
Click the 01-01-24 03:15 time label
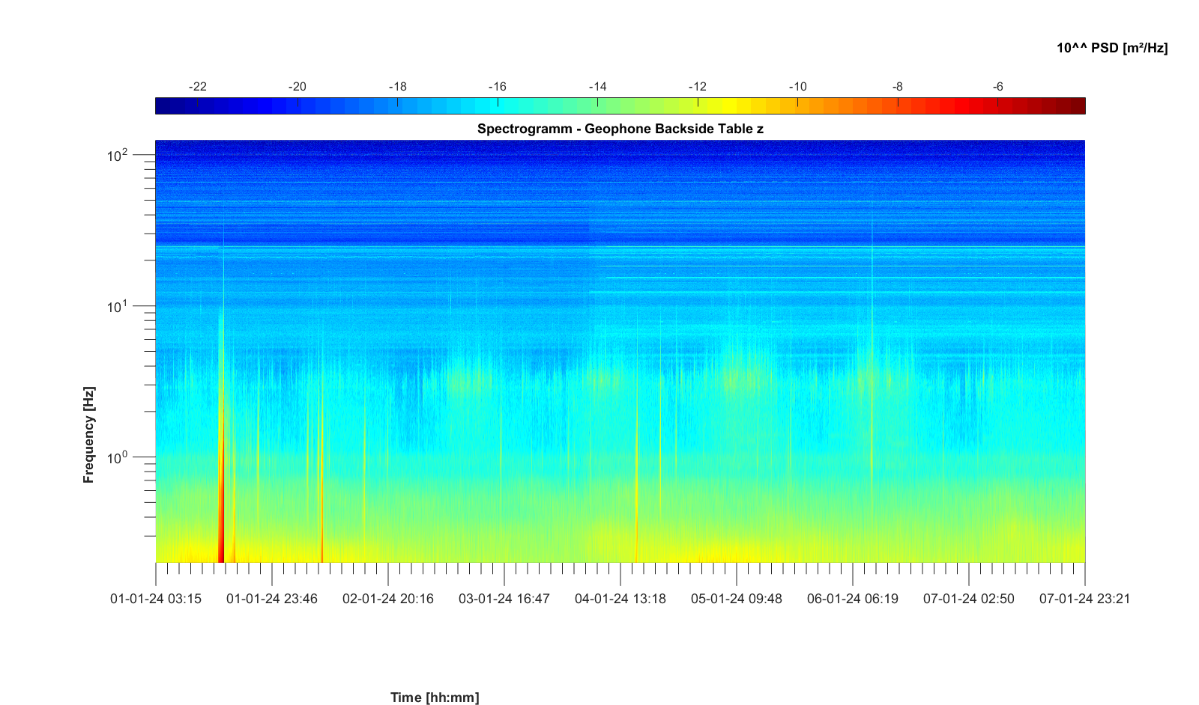pyautogui.click(x=156, y=599)
